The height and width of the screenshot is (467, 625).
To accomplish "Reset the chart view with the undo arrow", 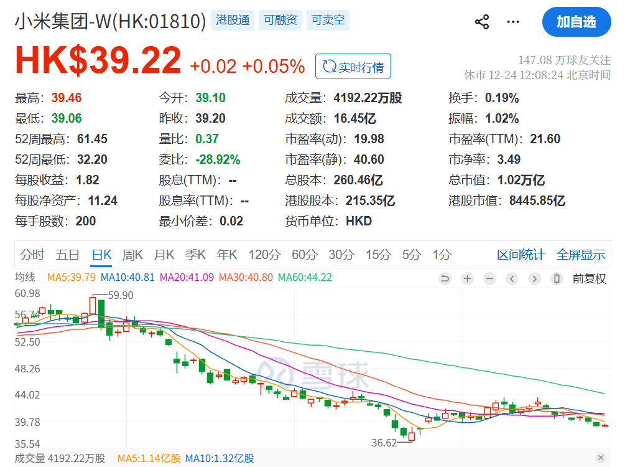I will click(445, 279).
